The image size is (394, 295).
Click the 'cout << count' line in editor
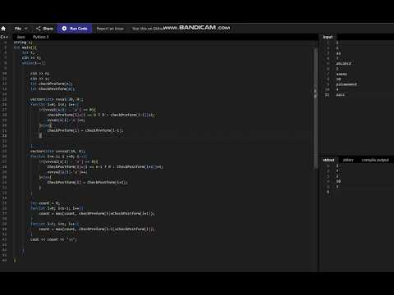click(53, 239)
